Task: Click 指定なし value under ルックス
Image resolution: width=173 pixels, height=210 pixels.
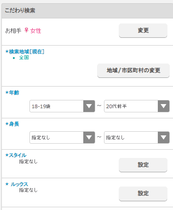Action: click(x=29, y=190)
